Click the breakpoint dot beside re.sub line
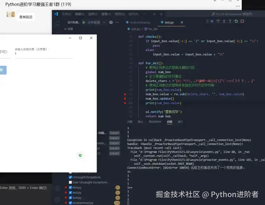The height and width of the screenshot is (205, 265). (125, 94)
